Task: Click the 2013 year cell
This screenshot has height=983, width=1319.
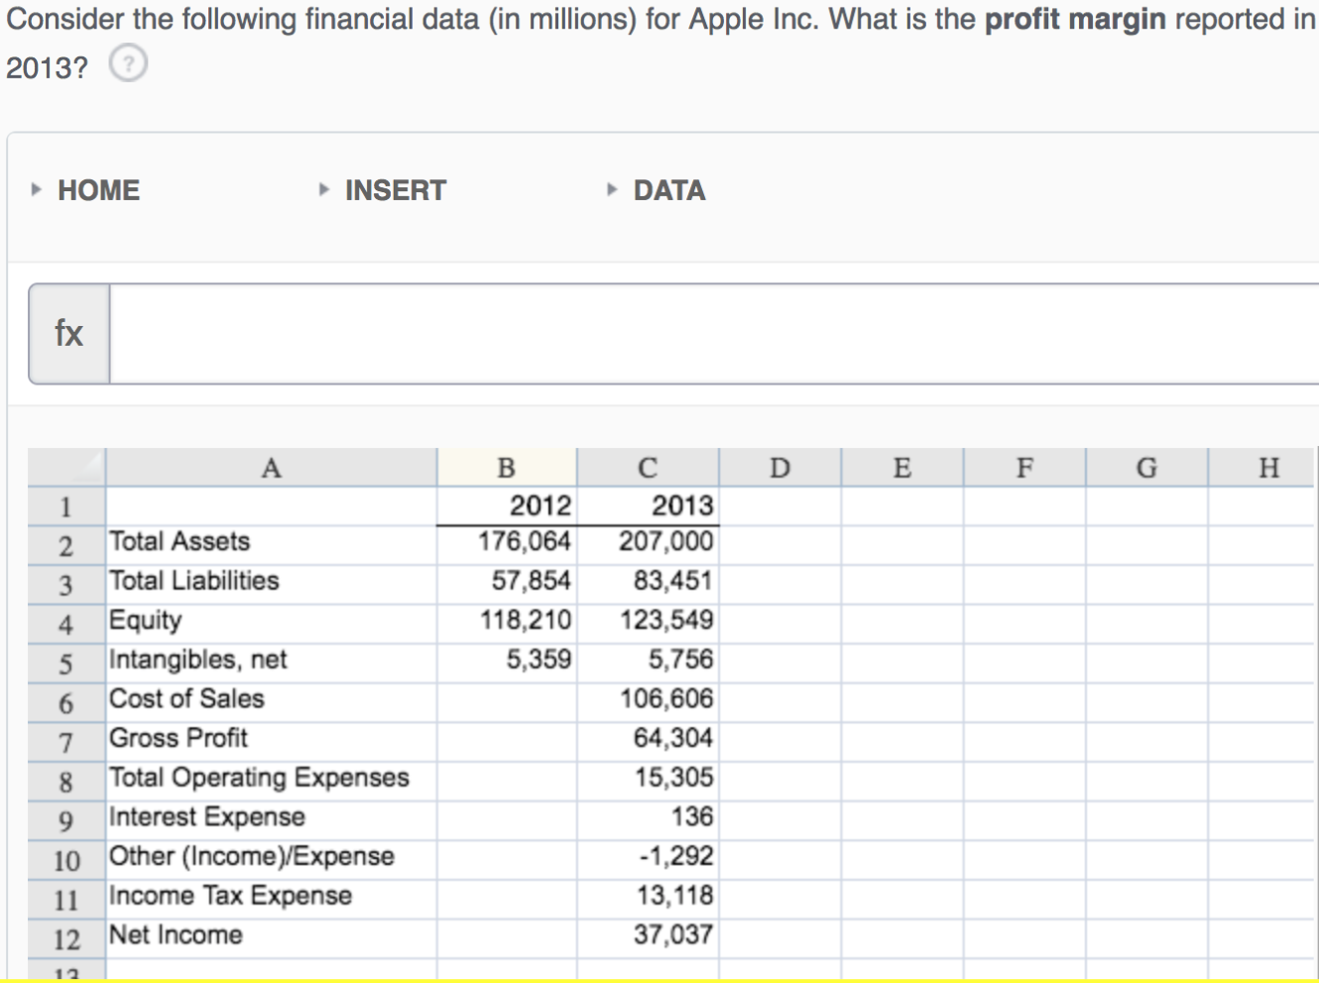Action: tap(648, 505)
